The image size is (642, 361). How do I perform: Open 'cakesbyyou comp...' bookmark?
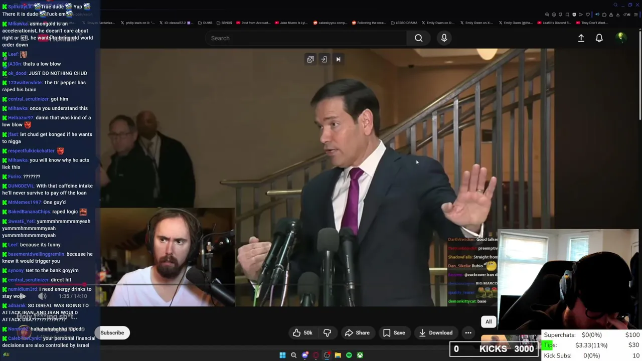330,23
